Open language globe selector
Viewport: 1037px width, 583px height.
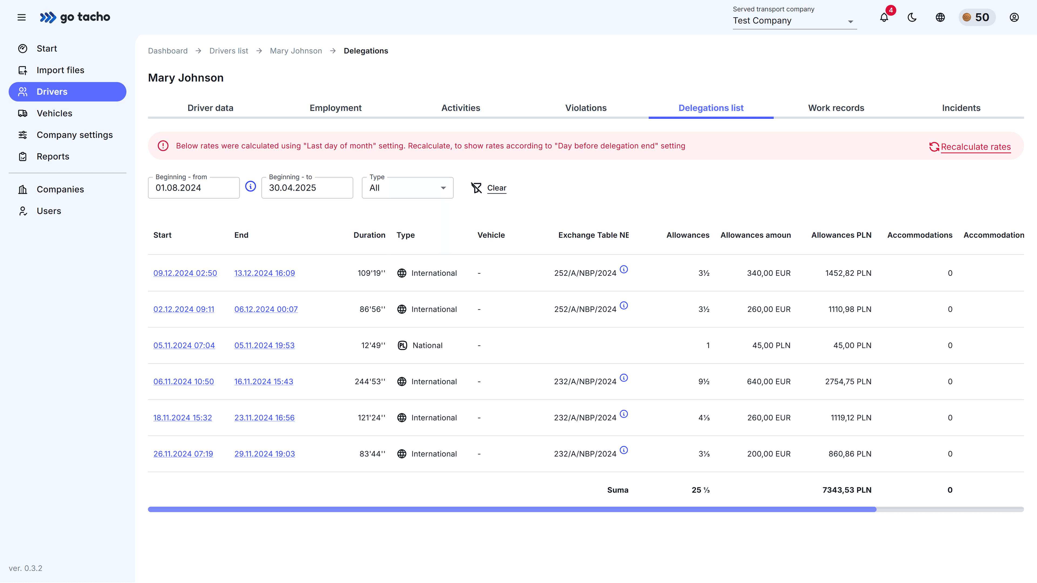click(x=940, y=17)
